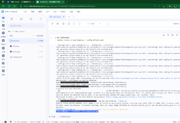Click the interrupt kernel toolbar icon
The image size is (180, 123).
[x=63, y=24]
